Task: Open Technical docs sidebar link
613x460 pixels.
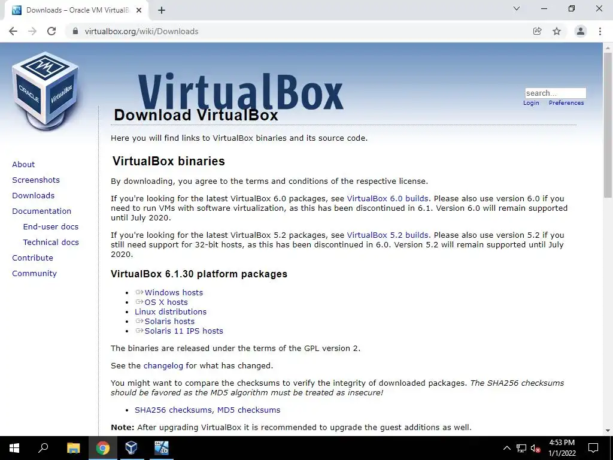Action: (x=51, y=243)
